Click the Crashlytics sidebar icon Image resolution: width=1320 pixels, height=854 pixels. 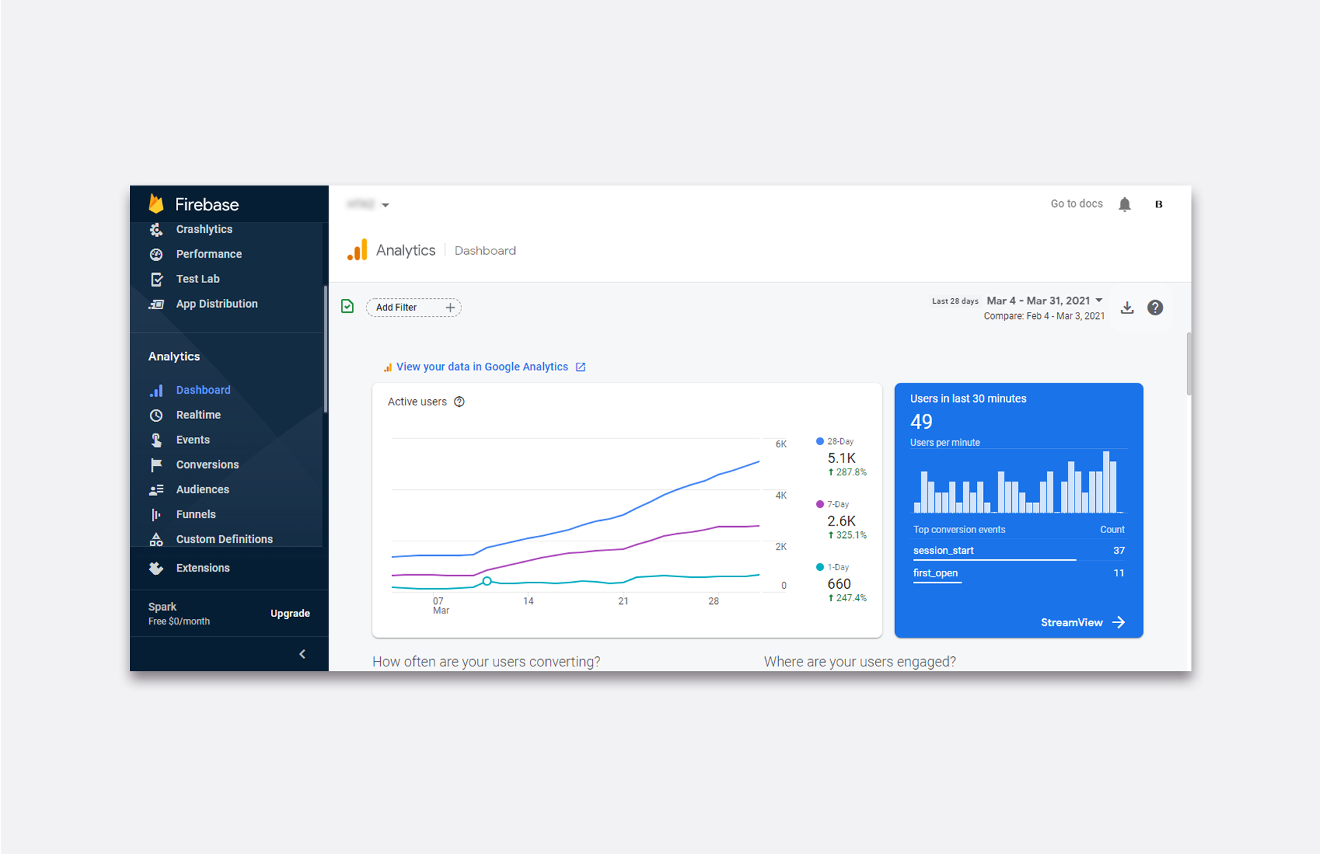(157, 229)
